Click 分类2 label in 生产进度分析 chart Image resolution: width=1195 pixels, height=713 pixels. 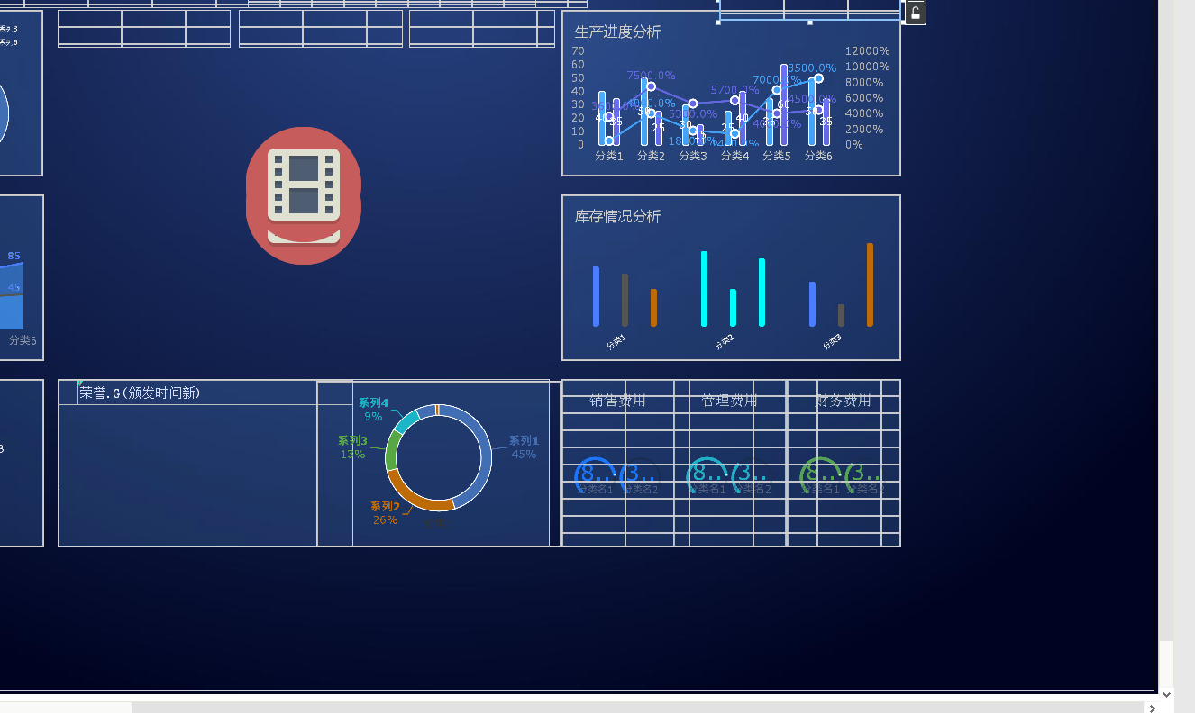point(651,156)
